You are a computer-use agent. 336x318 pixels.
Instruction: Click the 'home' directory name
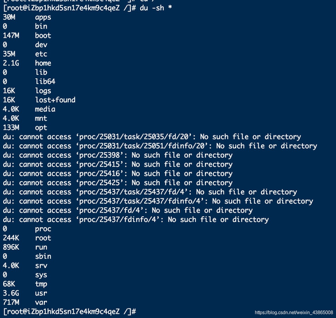(x=43, y=63)
